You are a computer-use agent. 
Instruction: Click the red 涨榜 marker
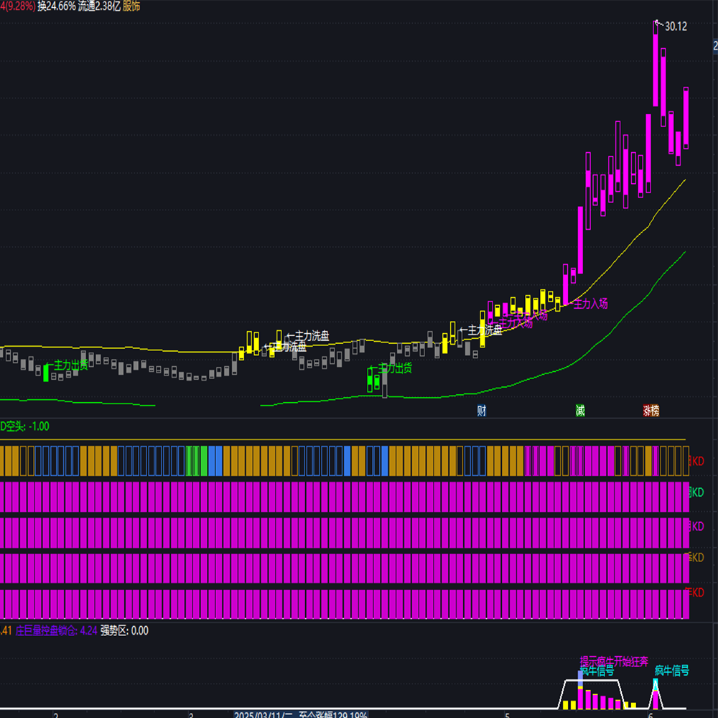[651, 411]
